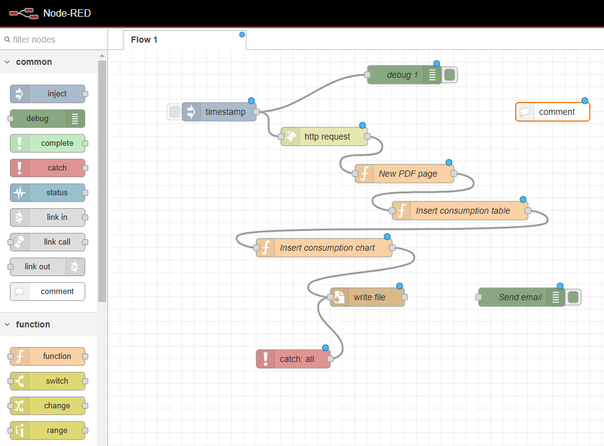Click the filter nodes search field
The image size is (604, 446).
tap(54, 40)
